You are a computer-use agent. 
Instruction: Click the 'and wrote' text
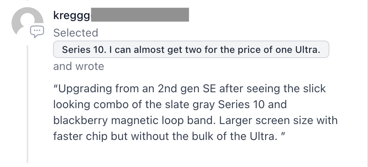(x=78, y=66)
